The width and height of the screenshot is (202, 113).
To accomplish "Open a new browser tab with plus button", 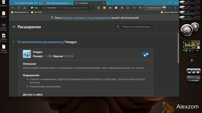I will [108, 3].
